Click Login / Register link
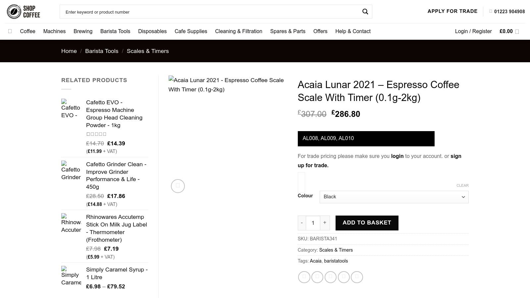The height and width of the screenshot is (298, 530). pos(473,31)
